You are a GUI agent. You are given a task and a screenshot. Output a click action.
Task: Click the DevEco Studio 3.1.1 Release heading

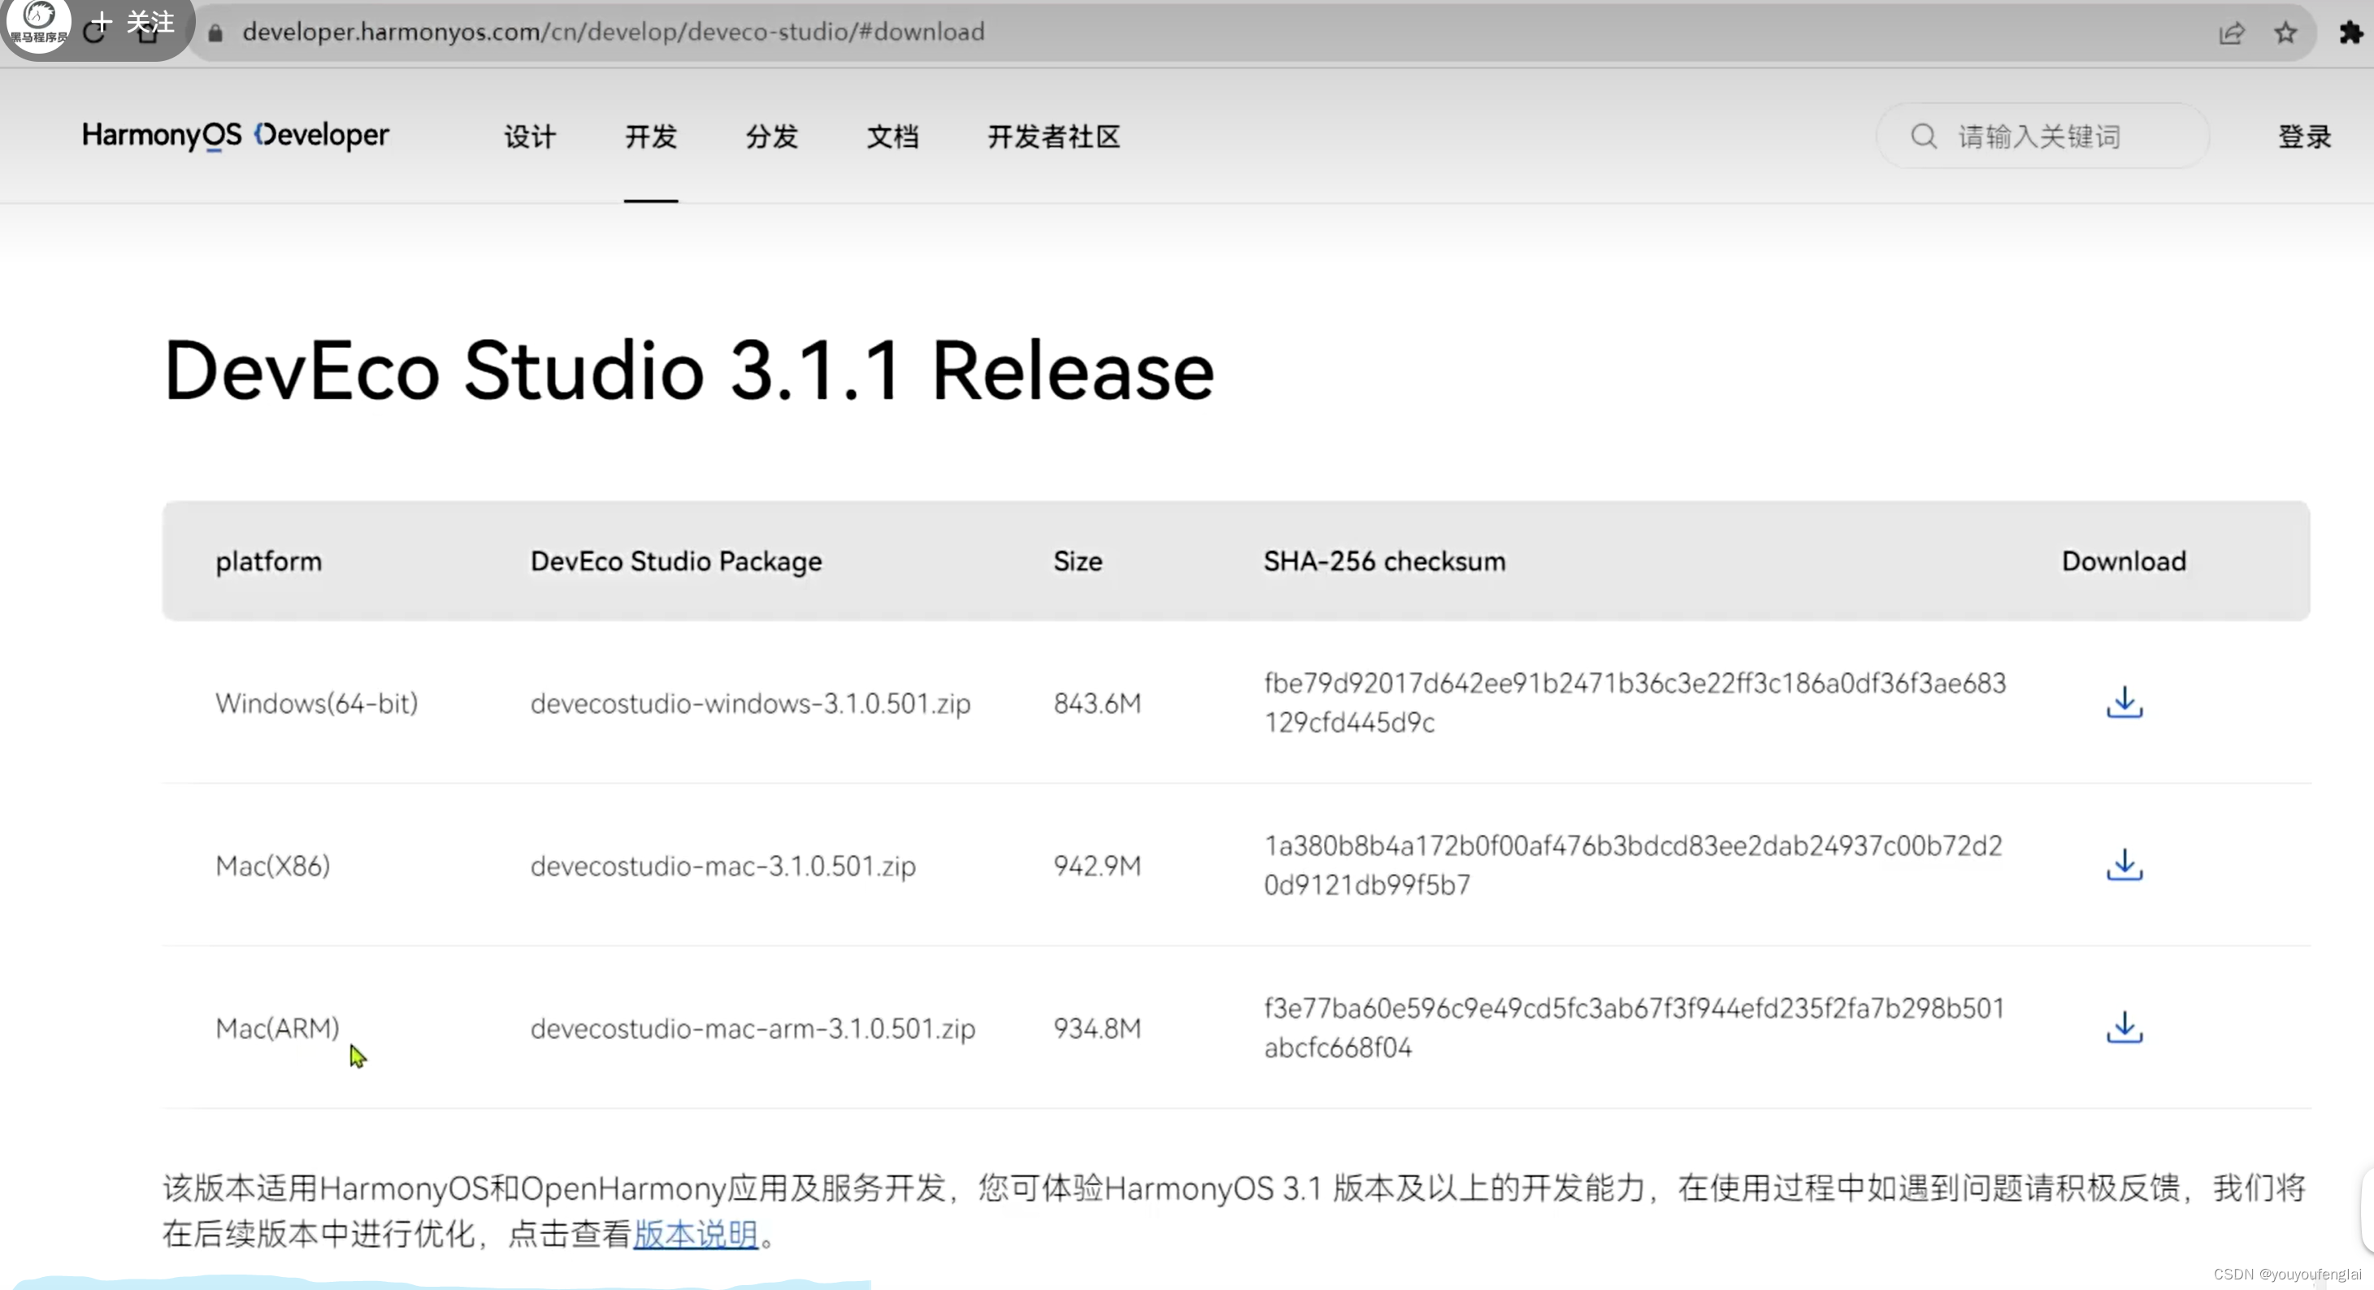tap(688, 371)
